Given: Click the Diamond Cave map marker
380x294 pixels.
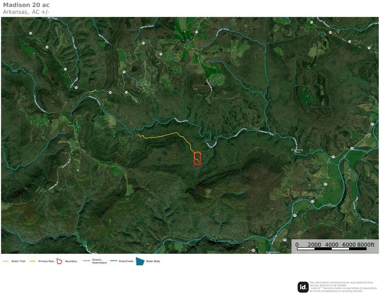Looking at the screenshot, I should click(297, 150).
